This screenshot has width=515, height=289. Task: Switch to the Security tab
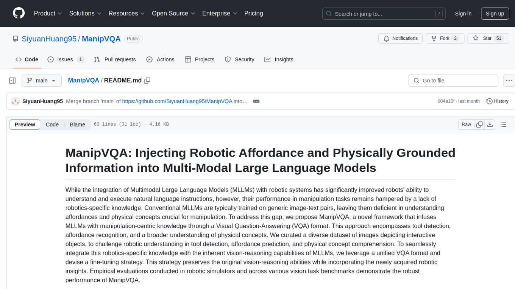pos(239,59)
